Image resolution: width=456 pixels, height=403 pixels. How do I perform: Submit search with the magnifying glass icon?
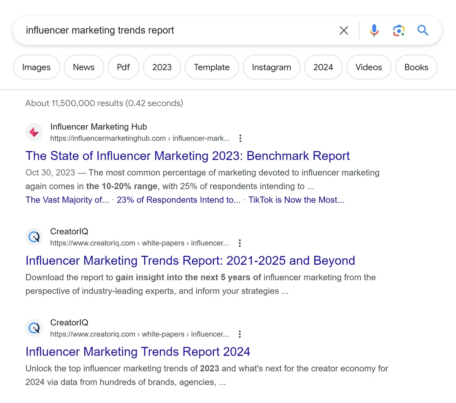click(423, 30)
